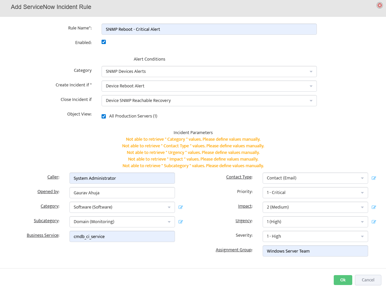Screen dimensions: 386x290
Task: Click the Cancel button
Action: [x=368, y=280]
